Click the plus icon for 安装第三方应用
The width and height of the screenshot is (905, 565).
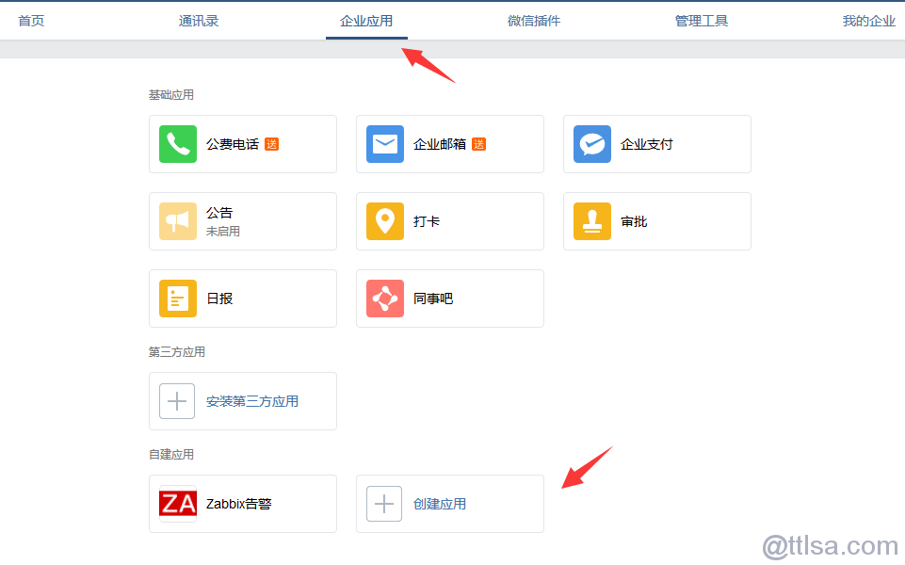pos(177,401)
